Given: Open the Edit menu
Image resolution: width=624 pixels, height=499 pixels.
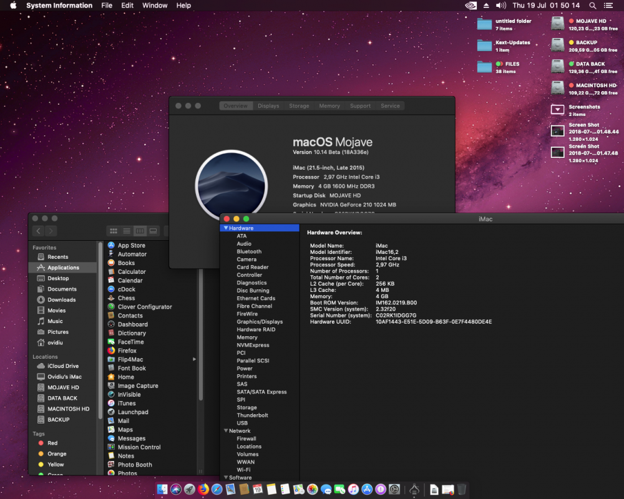Looking at the screenshot, I should tap(127, 6).
